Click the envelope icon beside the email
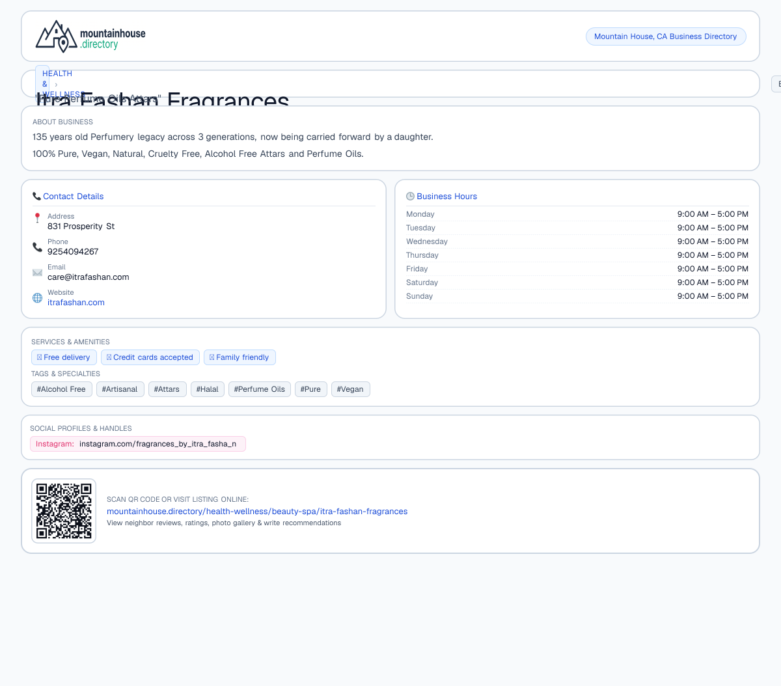781x686 pixels. [x=37, y=272]
